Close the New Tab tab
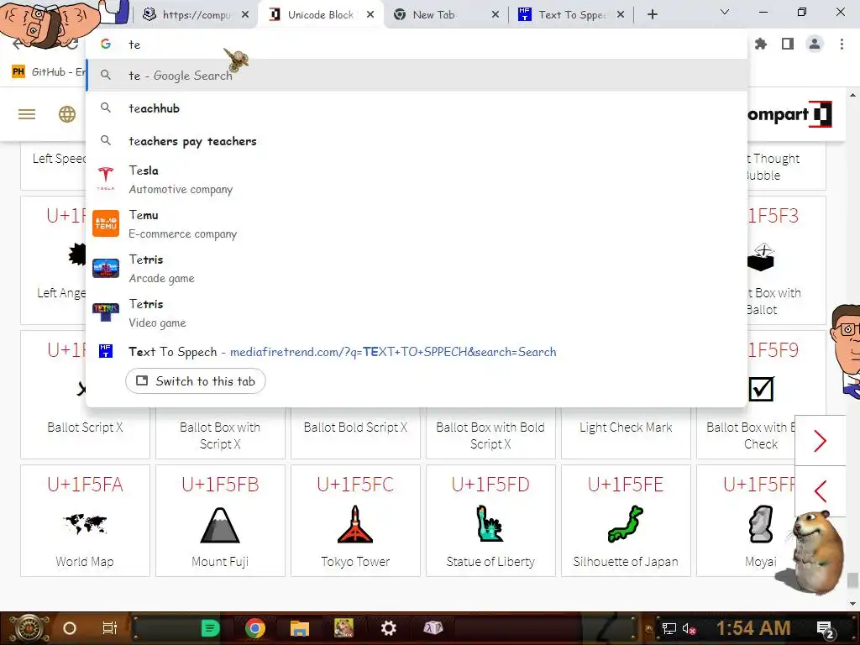 pyautogui.click(x=496, y=15)
